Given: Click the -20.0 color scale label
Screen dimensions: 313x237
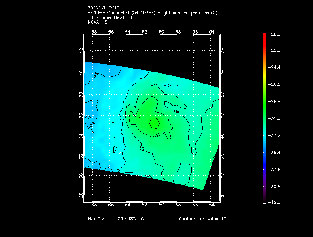Looking at the screenshot, I should [x=285, y=34].
